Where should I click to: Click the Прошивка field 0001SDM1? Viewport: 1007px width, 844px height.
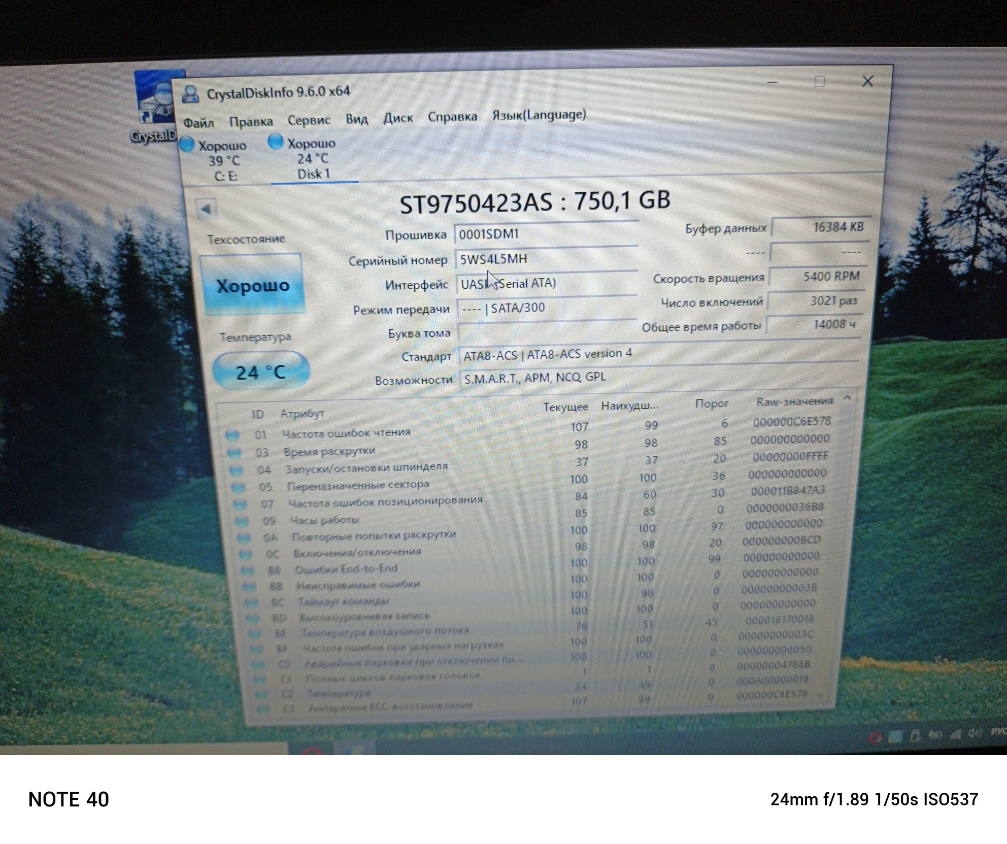[x=546, y=233]
